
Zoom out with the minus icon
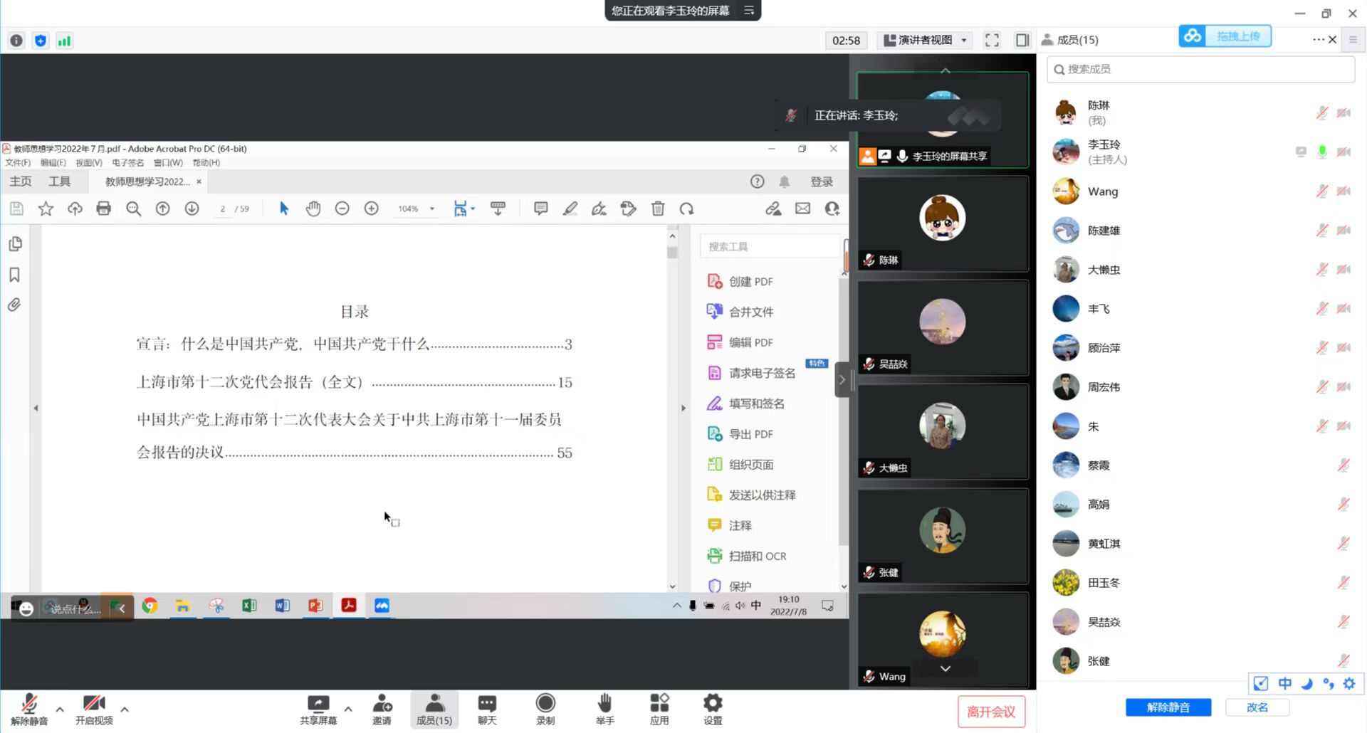(342, 209)
